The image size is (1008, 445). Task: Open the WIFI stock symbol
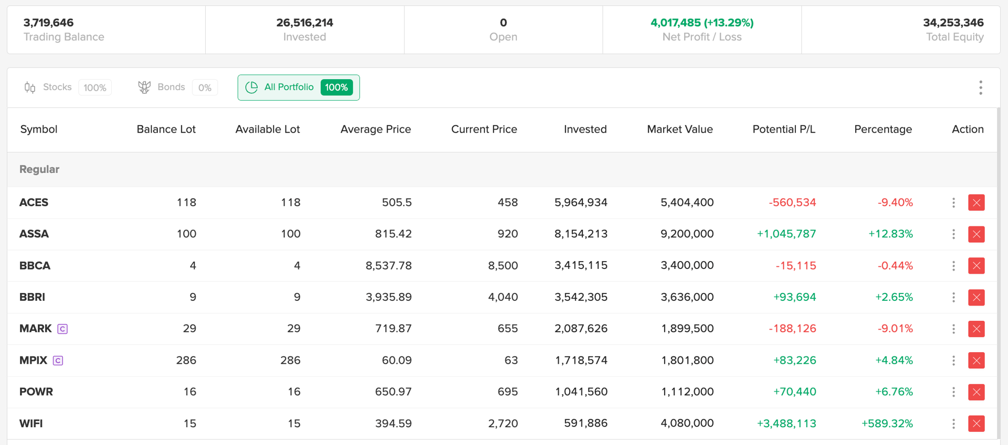31,424
